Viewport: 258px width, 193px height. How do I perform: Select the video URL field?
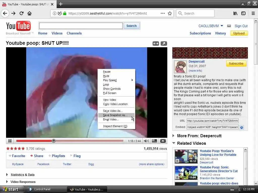click(212, 121)
